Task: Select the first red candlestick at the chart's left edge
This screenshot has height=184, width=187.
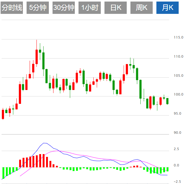Action: [x=3, y=114]
